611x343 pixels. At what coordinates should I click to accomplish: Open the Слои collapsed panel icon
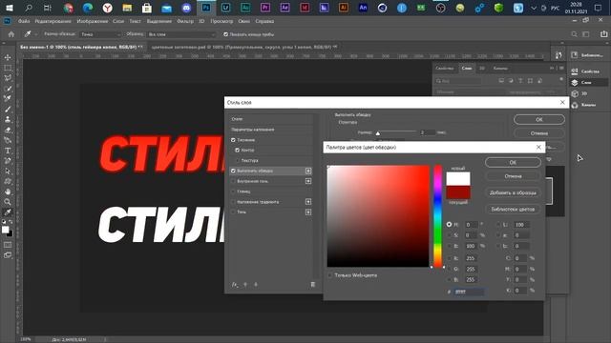coord(575,83)
